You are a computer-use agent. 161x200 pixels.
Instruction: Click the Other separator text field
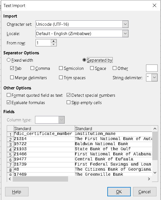[152, 68]
